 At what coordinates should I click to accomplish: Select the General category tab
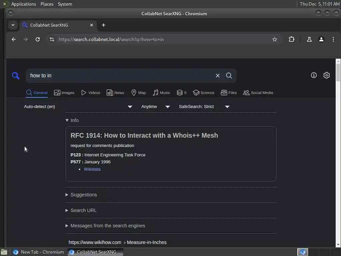[37, 93]
